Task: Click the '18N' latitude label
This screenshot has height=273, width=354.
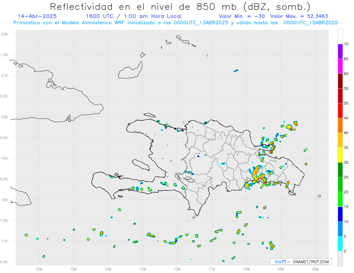Action: pyautogui.click(x=5, y=200)
